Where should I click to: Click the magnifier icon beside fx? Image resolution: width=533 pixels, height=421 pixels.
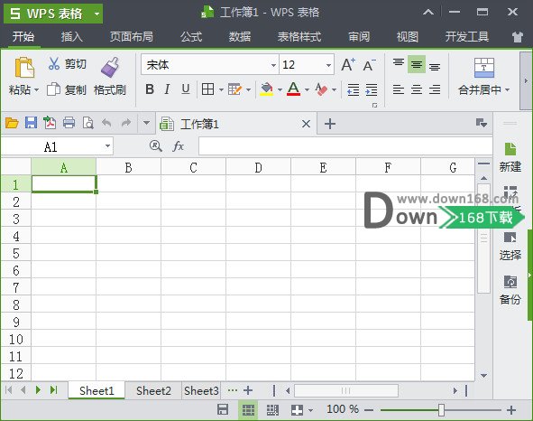tap(155, 146)
